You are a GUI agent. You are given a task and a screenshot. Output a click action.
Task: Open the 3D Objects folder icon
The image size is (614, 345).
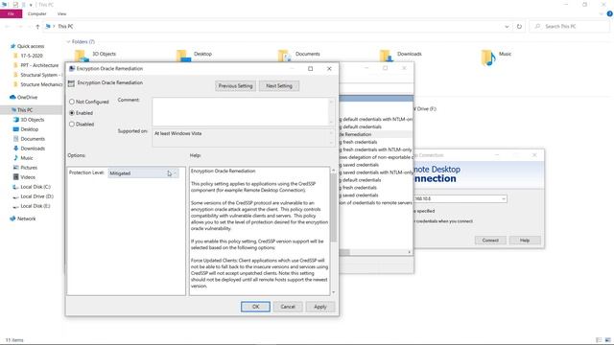(82, 56)
